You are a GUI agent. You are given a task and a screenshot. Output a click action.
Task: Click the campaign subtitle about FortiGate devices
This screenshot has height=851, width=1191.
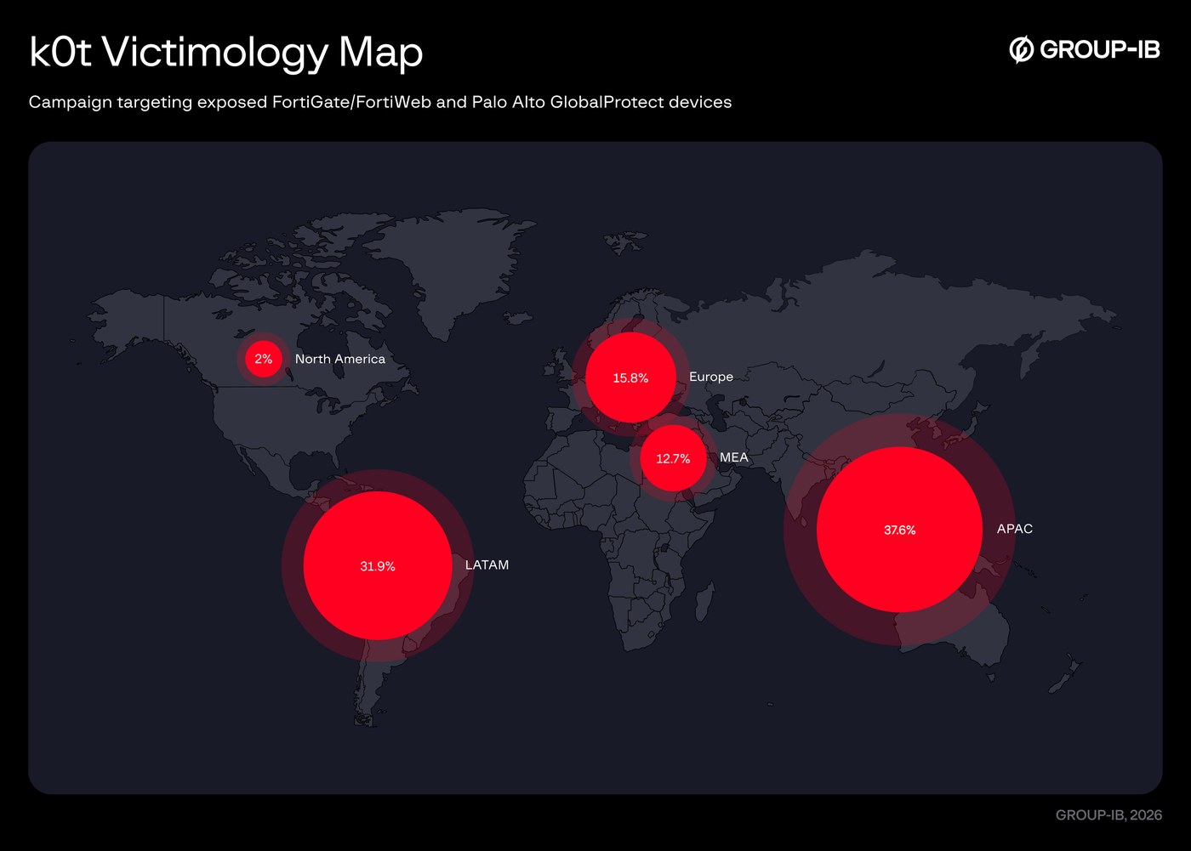pos(380,102)
